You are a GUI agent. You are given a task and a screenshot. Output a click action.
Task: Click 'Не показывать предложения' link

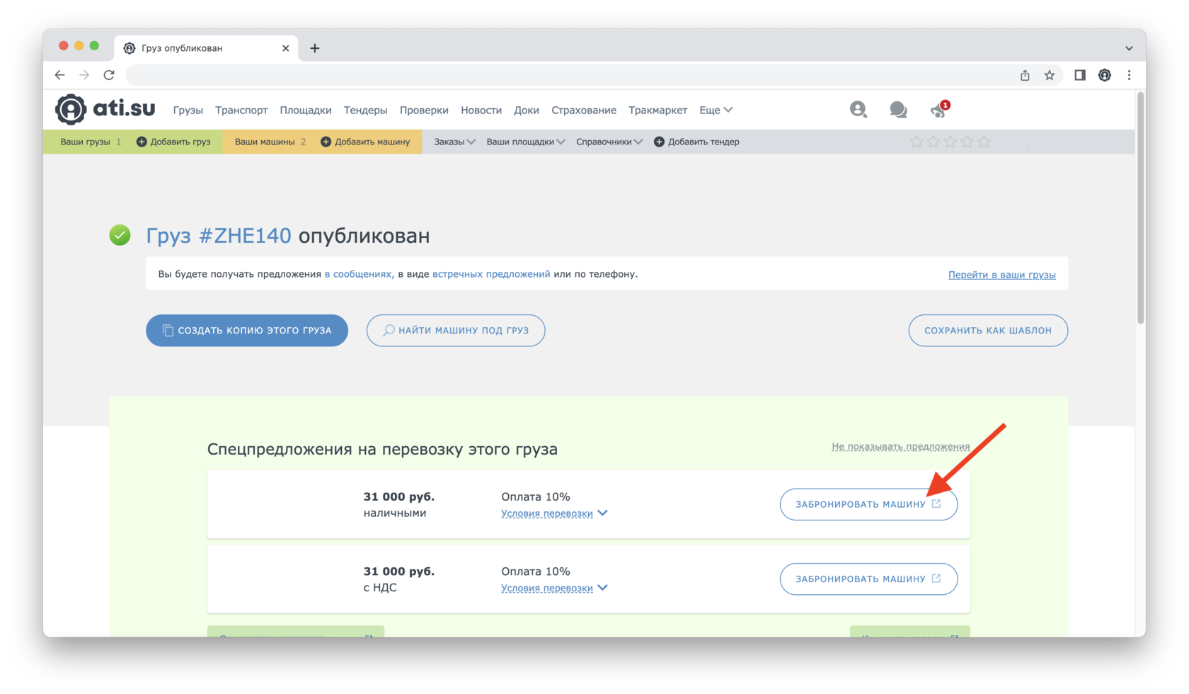(x=900, y=446)
